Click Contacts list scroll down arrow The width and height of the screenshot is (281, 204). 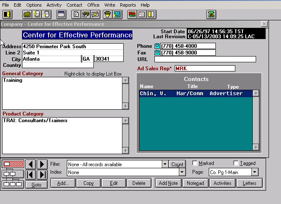tap(256, 147)
